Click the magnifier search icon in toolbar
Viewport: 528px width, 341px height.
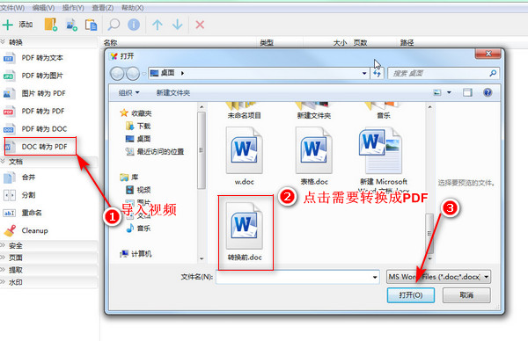114,25
